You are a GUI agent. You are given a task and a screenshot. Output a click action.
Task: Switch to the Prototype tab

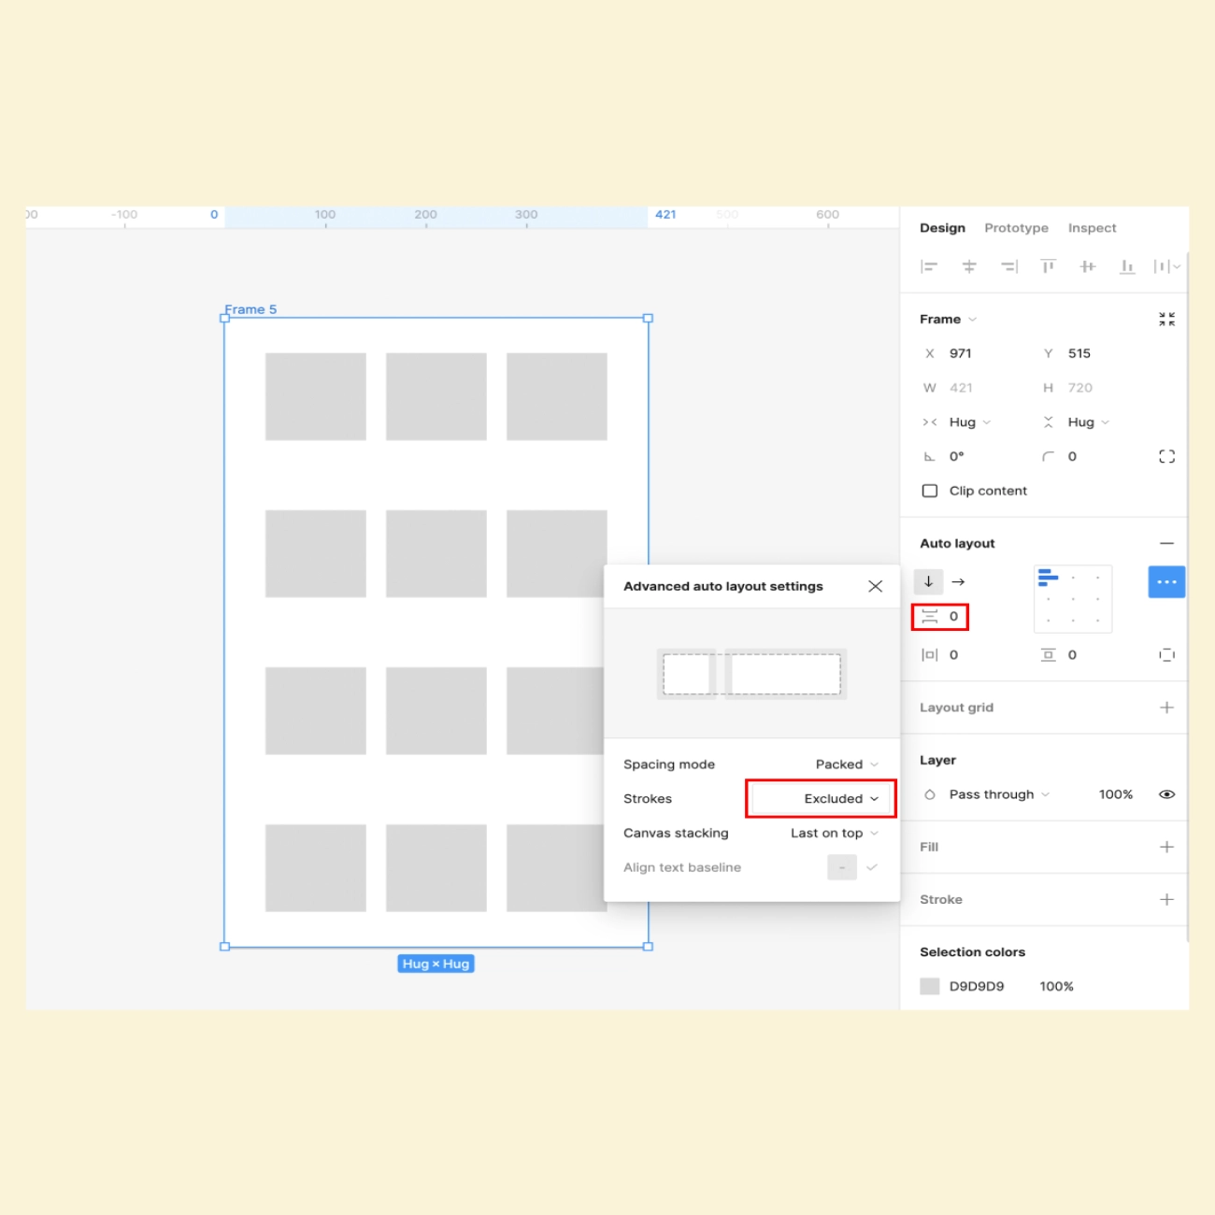pos(1016,228)
